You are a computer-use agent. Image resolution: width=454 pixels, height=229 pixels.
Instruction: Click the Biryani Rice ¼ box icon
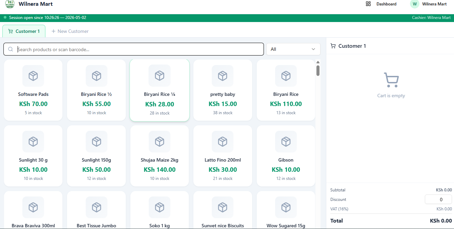[x=160, y=76]
